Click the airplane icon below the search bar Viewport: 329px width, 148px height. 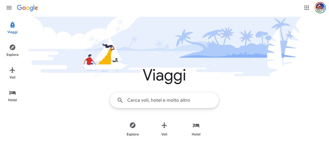(164, 125)
